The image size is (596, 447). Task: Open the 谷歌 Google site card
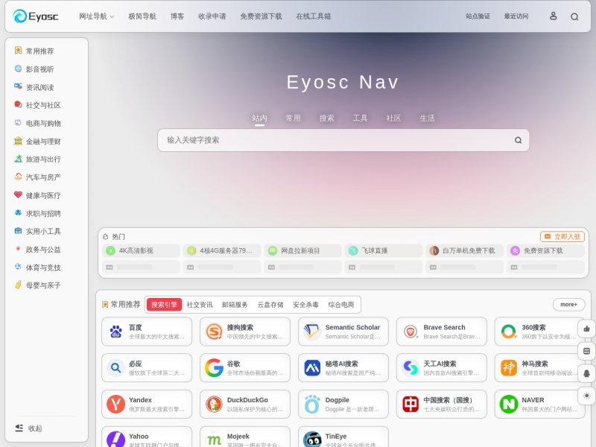[x=245, y=367]
